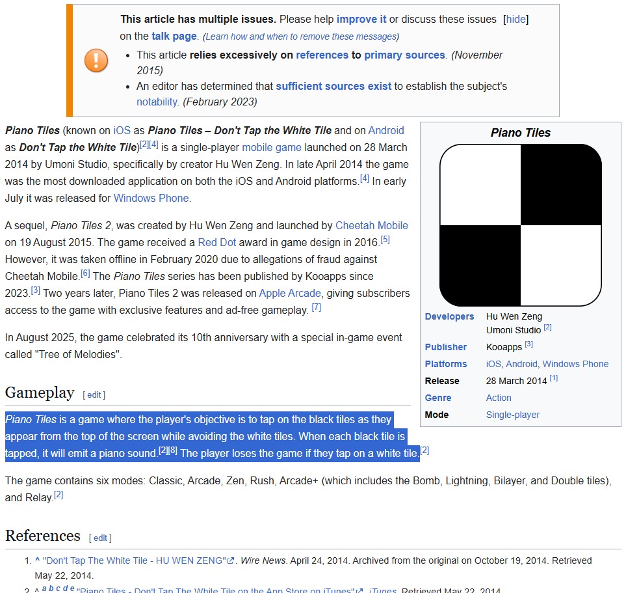Open the Apple Arcade link
The width and height of the screenshot is (626, 593).
pos(290,293)
